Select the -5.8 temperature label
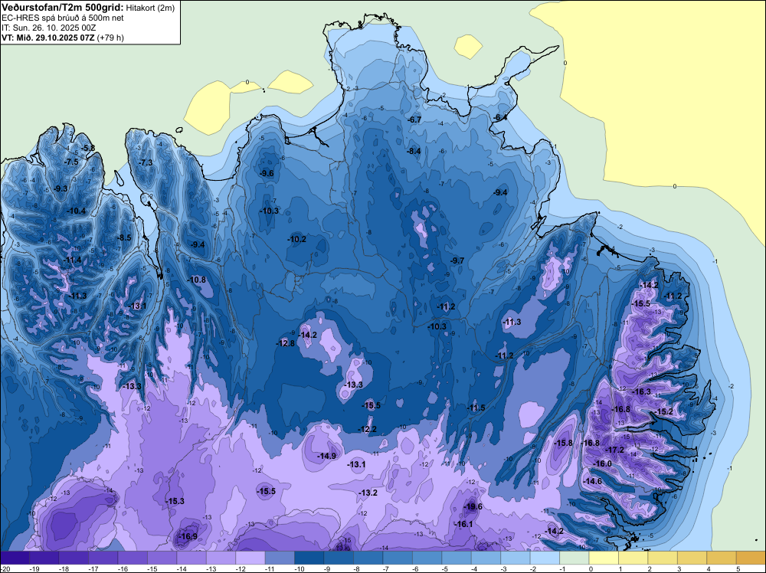 (x=88, y=148)
